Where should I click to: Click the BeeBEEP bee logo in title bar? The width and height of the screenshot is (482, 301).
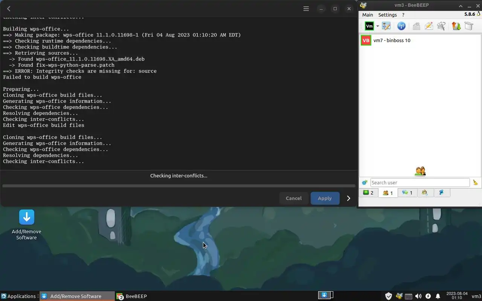pyautogui.click(x=363, y=5)
